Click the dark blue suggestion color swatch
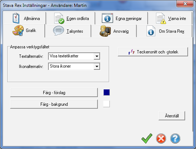Viewport: 196px width, 149px height. click(x=107, y=92)
